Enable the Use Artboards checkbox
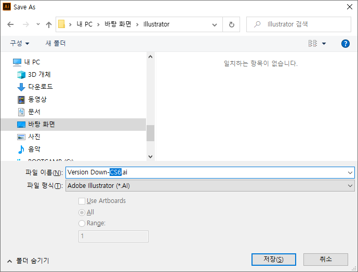The width and height of the screenshot is (358, 272). (x=82, y=201)
